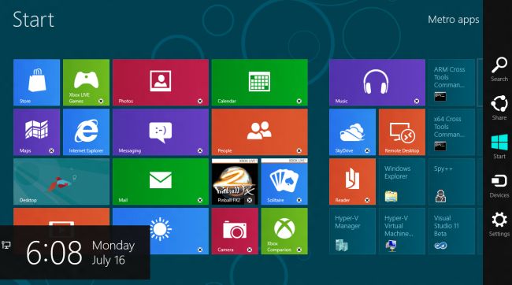Open the Settings charm

click(499, 224)
